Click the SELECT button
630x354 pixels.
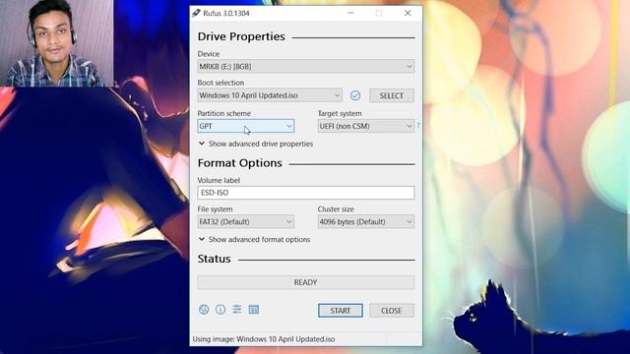(392, 95)
